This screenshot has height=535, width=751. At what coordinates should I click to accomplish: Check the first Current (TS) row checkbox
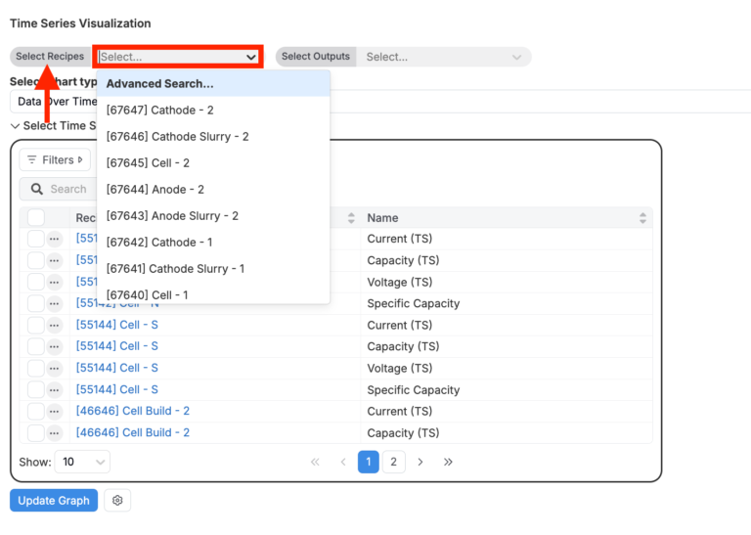click(x=36, y=239)
